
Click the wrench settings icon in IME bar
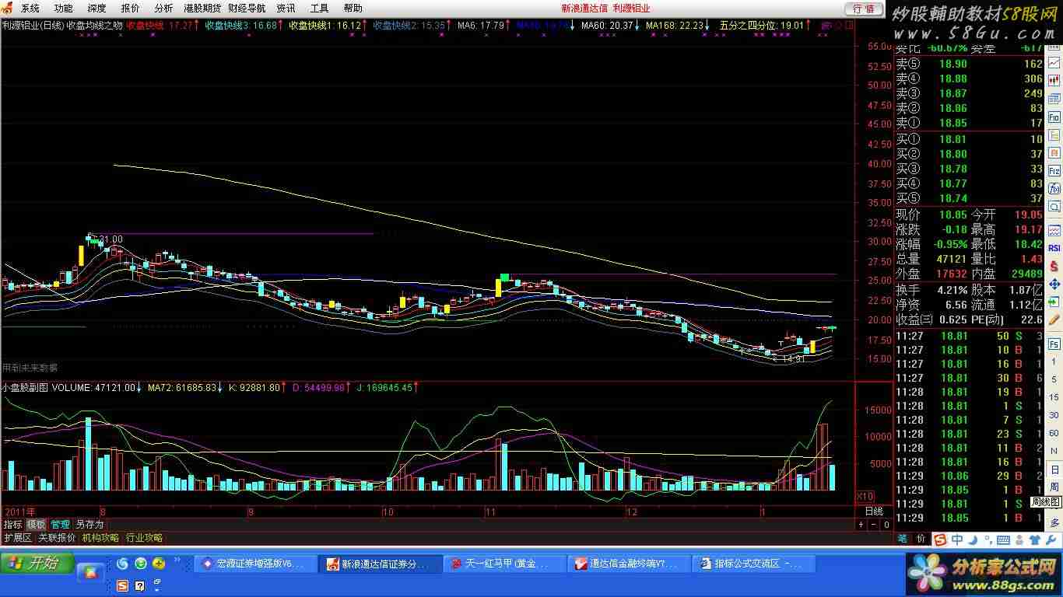point(1051,539)
